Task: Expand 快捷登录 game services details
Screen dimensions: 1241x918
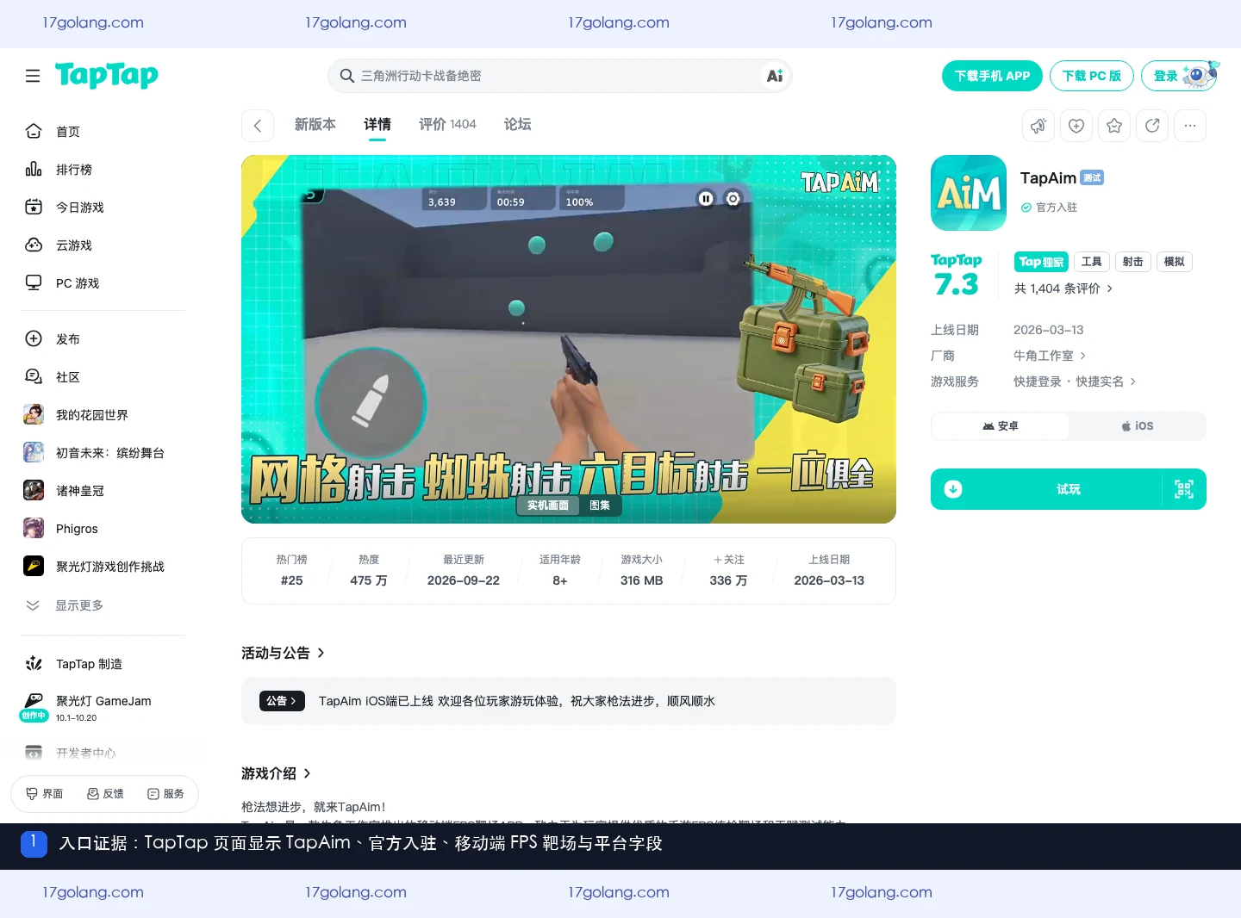Action: coord(1074,381)
